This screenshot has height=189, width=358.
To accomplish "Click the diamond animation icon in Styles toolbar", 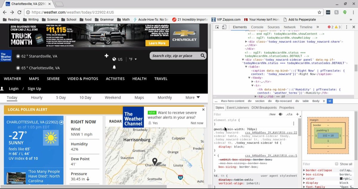I will [280, 114].
